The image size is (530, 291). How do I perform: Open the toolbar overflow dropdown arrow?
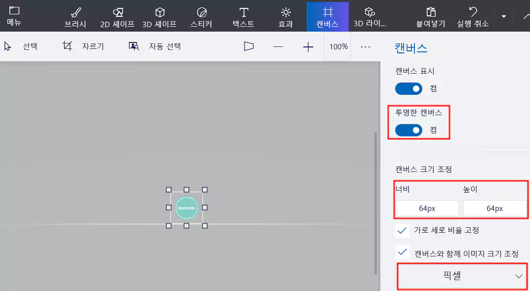tap(504, 16)
